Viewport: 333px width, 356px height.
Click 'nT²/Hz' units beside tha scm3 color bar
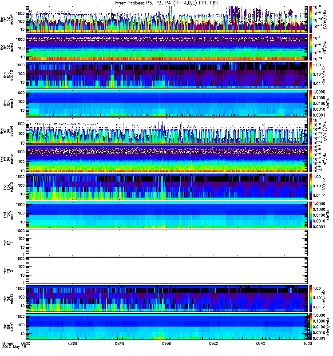[x=325, y=47]
